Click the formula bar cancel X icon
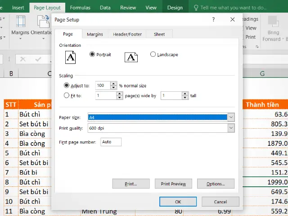 [23, 59]
